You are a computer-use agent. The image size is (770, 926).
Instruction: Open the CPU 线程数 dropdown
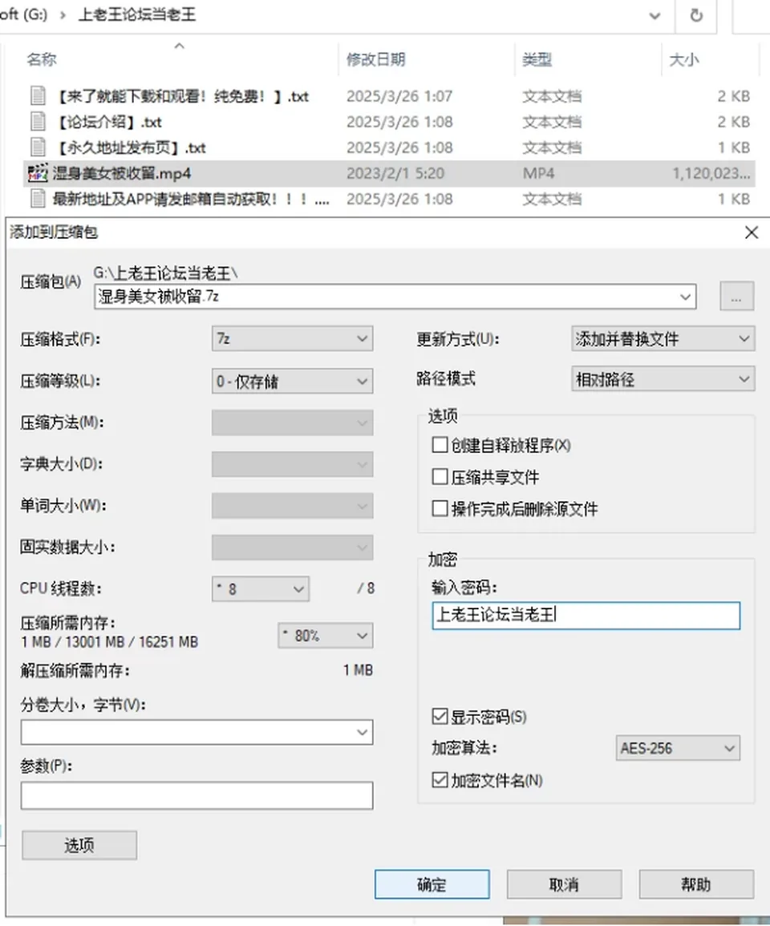[x=260, y=588]
